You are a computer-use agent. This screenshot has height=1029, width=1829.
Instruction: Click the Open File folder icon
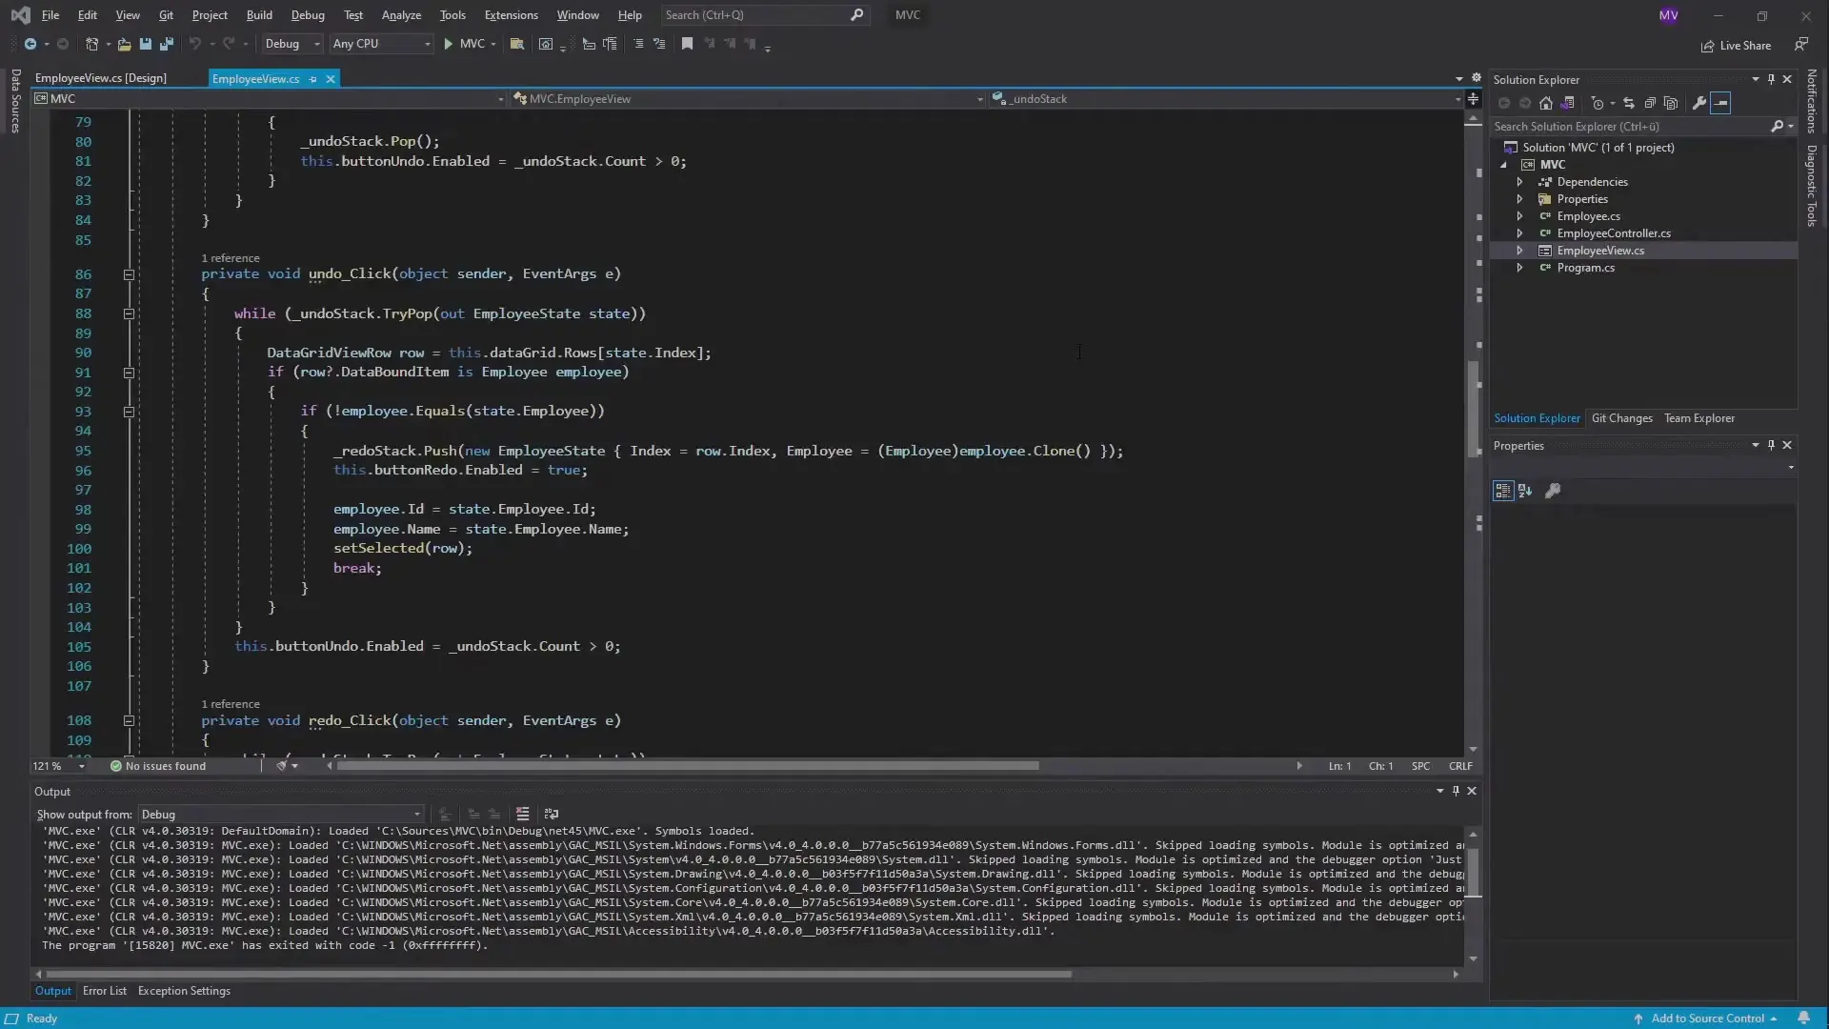[124, 44]
